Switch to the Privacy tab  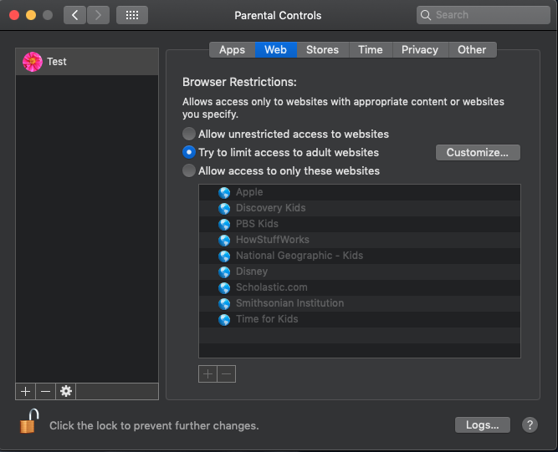pos(420,50)
